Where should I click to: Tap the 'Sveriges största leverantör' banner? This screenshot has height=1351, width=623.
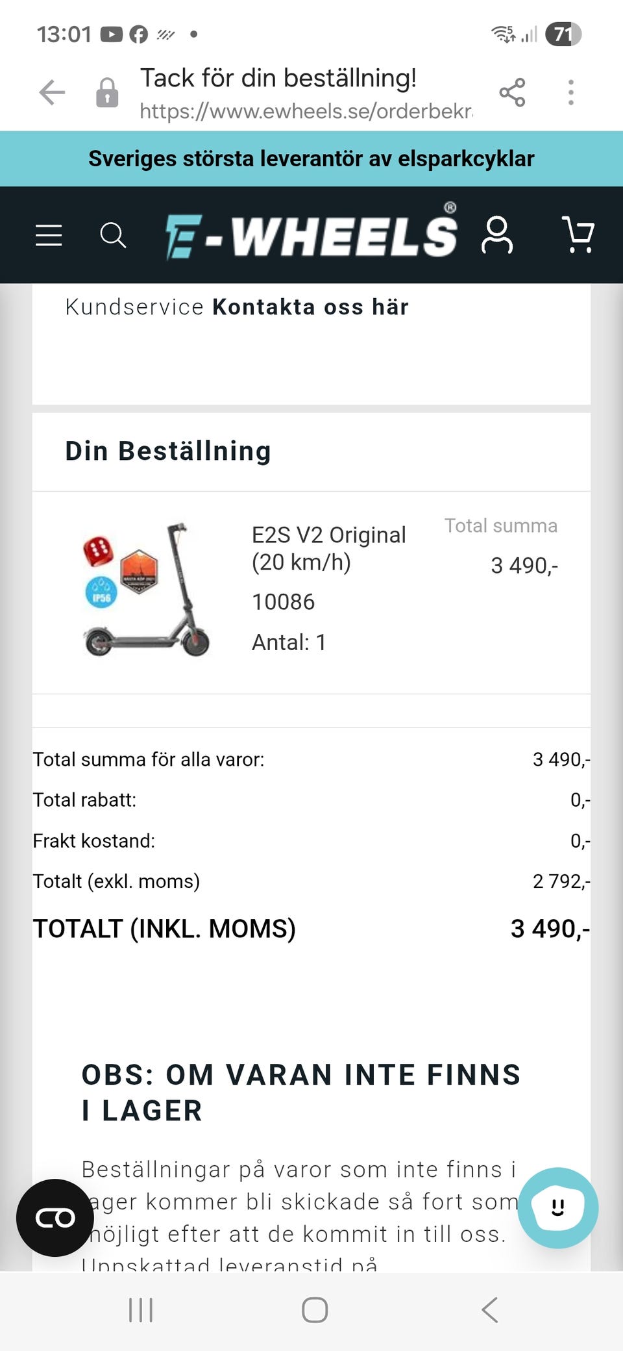pyautogui.click(x=311, y=158)
